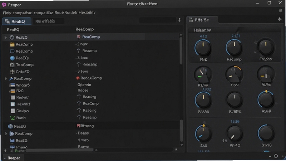Click the 1388 value above the PnAO knob
286x161 pixels.
click(x=235, y=121)
